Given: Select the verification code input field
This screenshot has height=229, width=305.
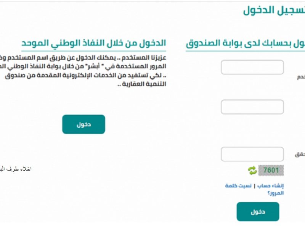Looking at the screenshot, I should click(x=252, y=154).
